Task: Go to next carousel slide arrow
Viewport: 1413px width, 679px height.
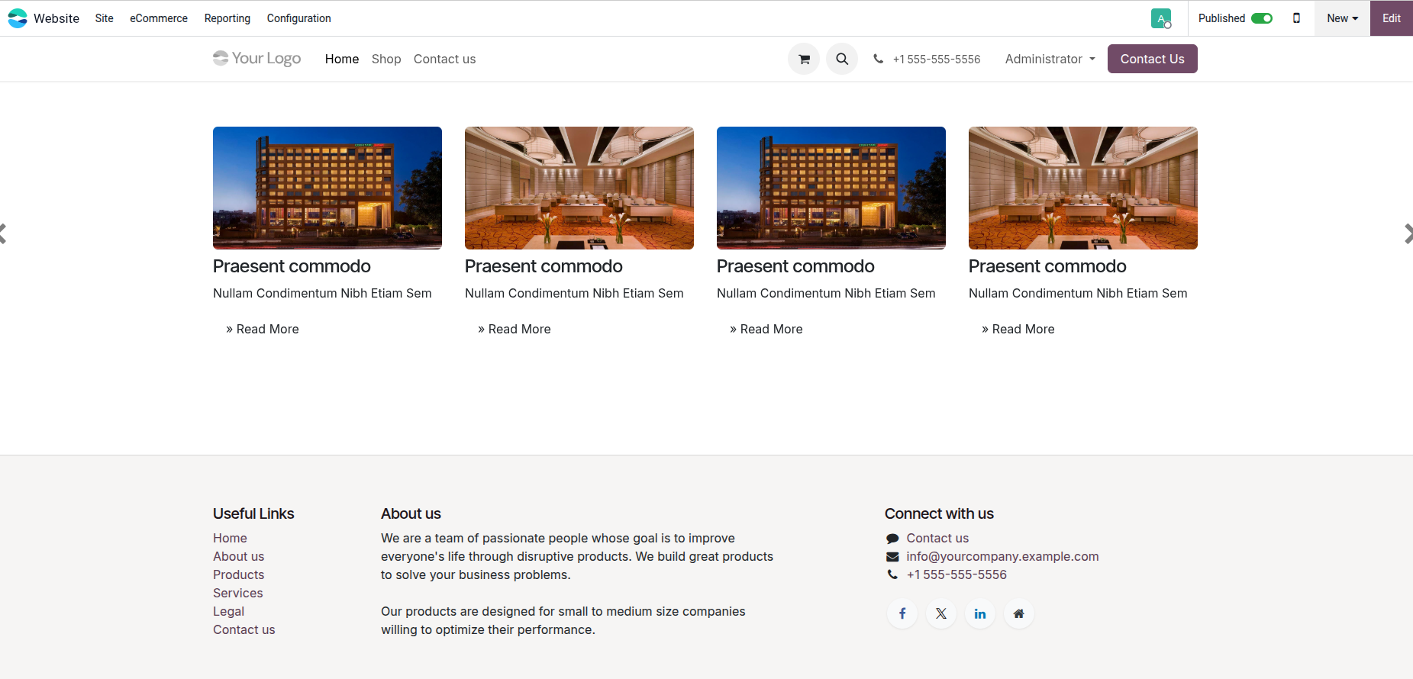Action: point(1408,233)
